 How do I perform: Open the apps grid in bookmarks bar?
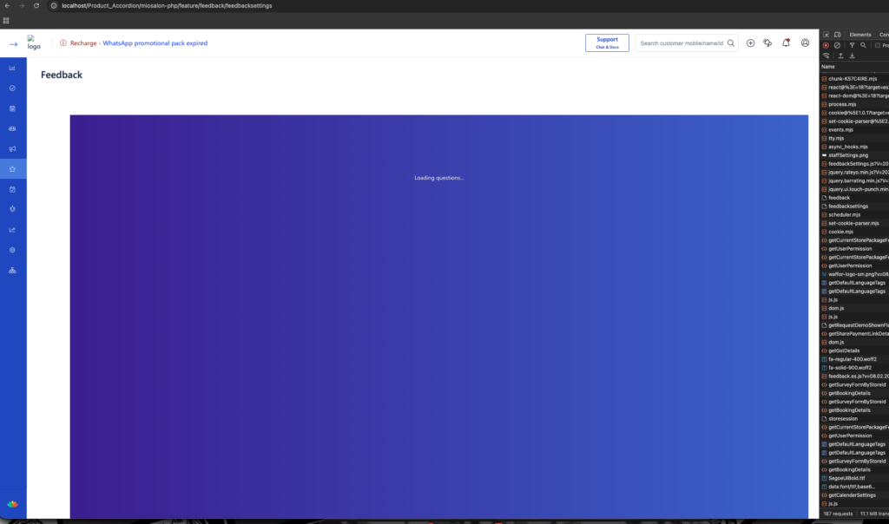tap(6, 21)
